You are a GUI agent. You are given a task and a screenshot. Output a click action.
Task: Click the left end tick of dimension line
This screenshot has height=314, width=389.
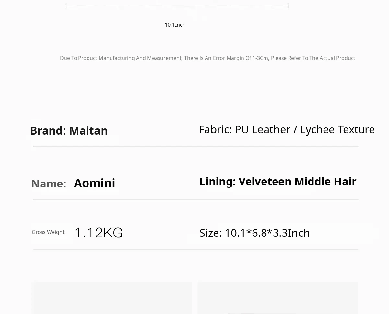pos(66,6)
